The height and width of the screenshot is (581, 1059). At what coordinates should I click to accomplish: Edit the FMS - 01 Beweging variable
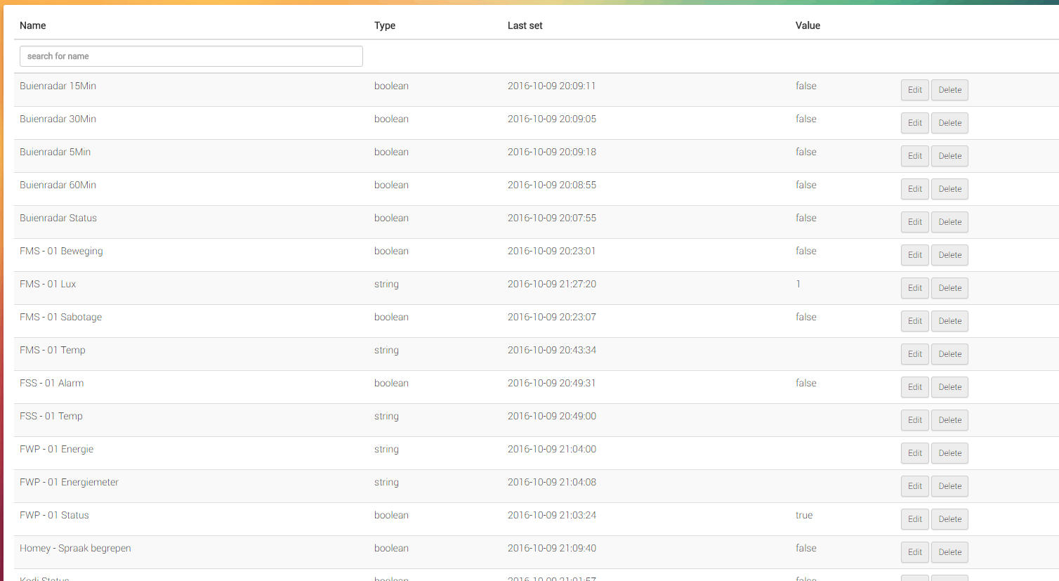click(x=915, y=255)
